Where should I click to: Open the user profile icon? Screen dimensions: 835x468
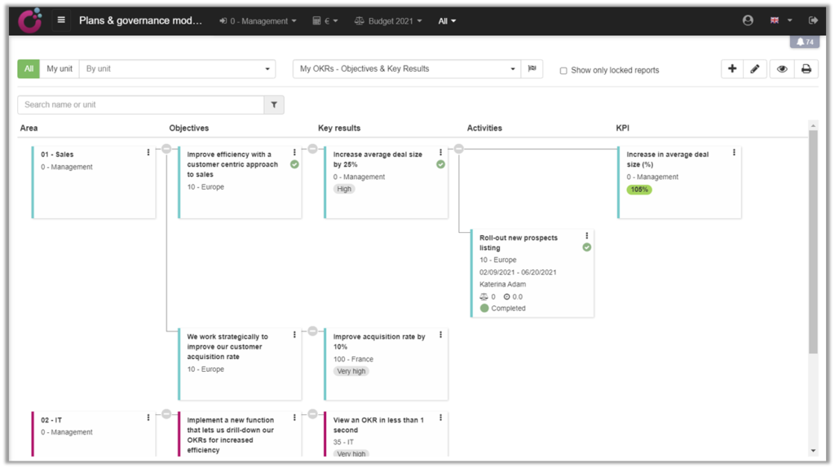(x=748, y=20)
